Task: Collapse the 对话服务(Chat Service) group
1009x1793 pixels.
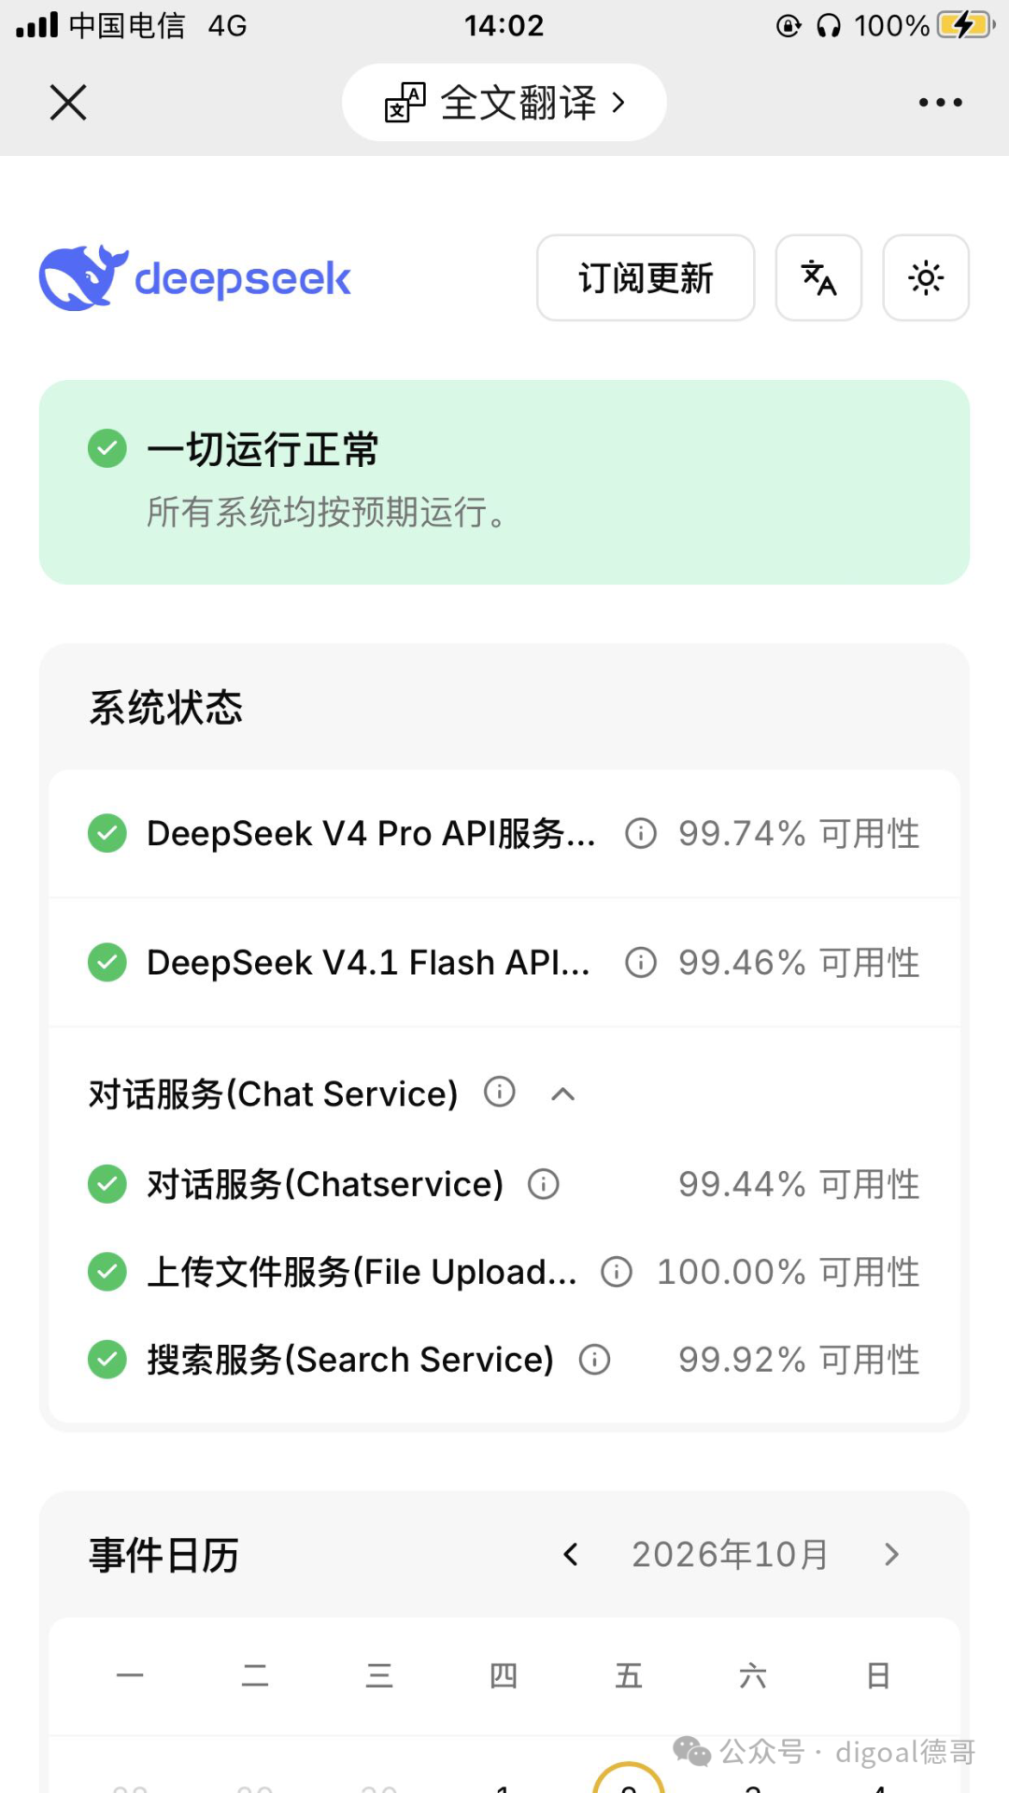Action: [x=563, y=1094]
